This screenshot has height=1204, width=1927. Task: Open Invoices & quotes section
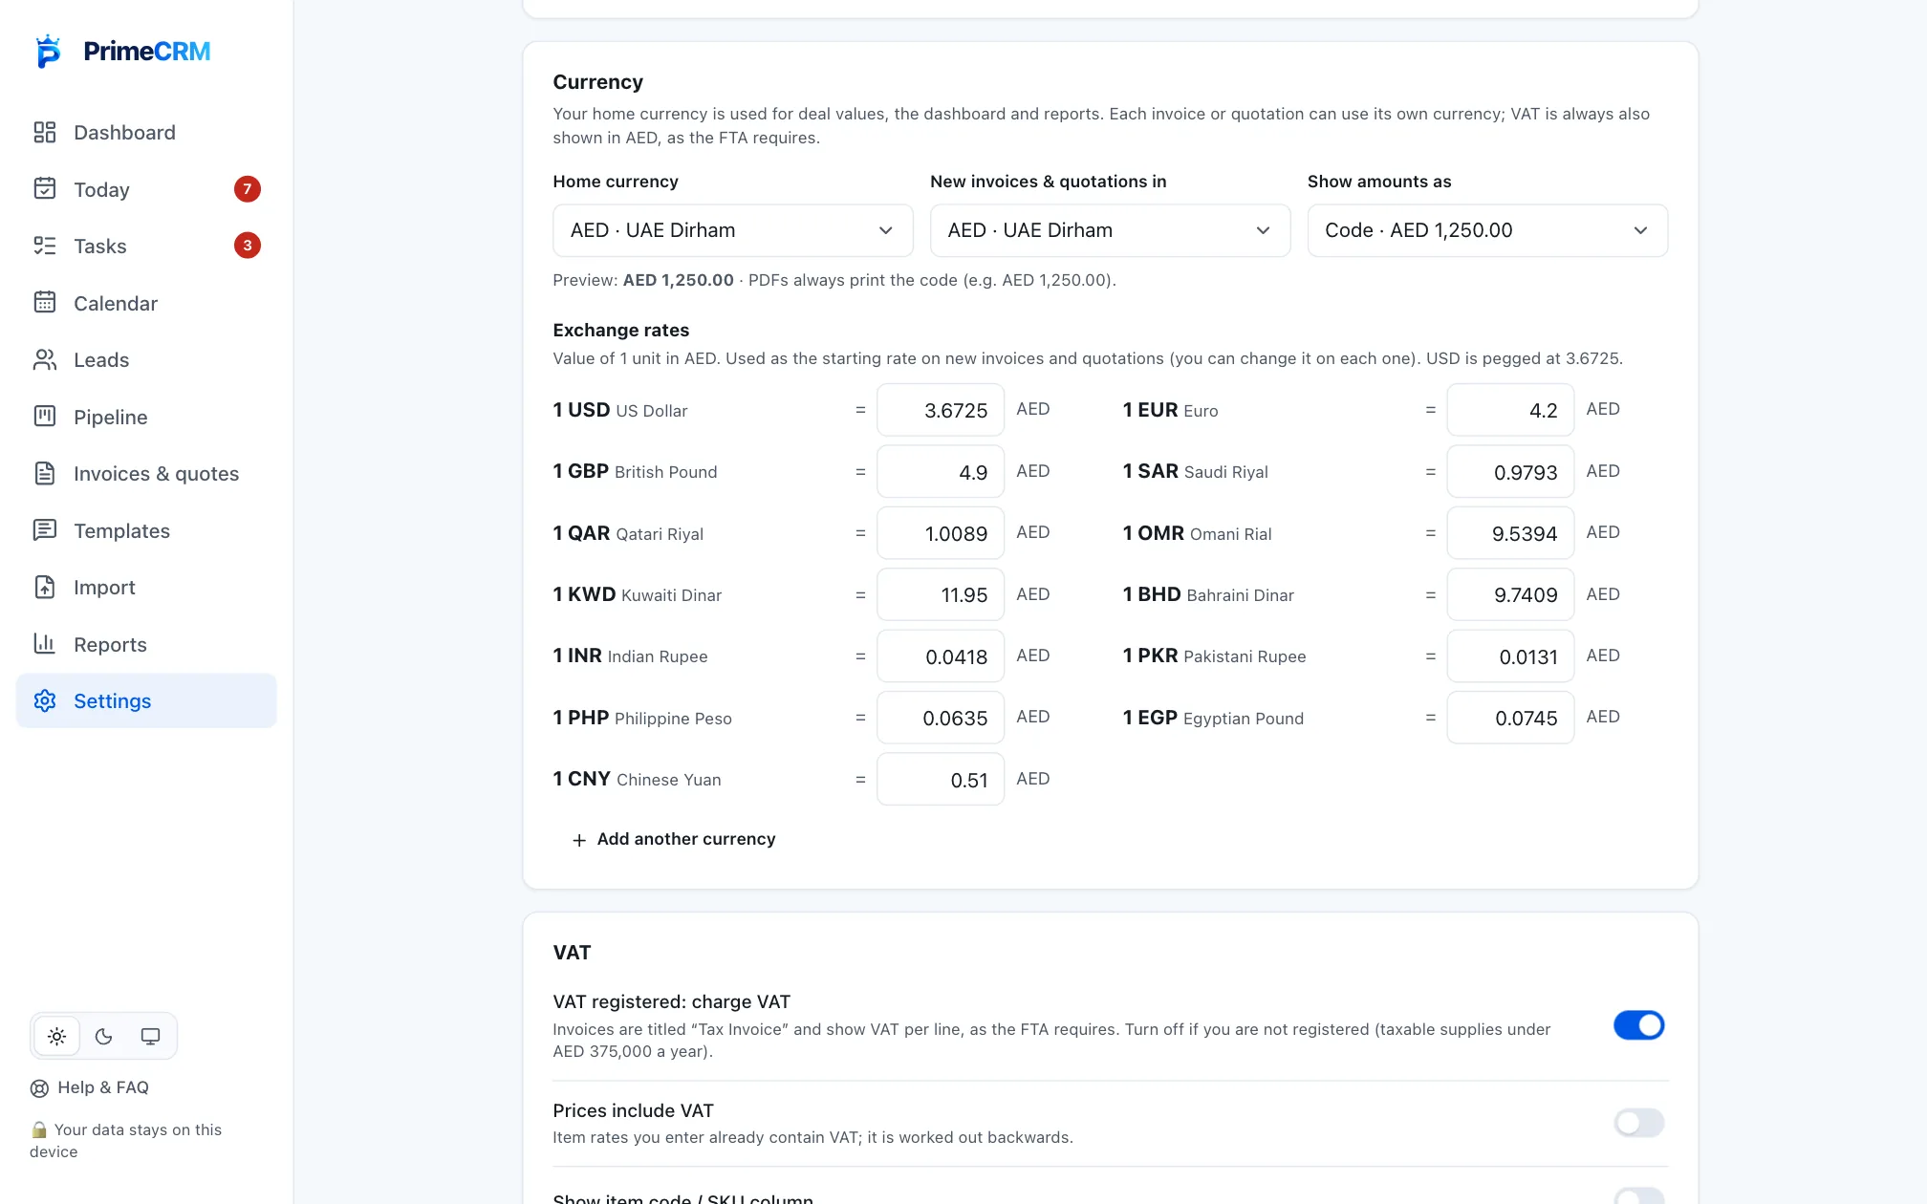coord(146,473)
